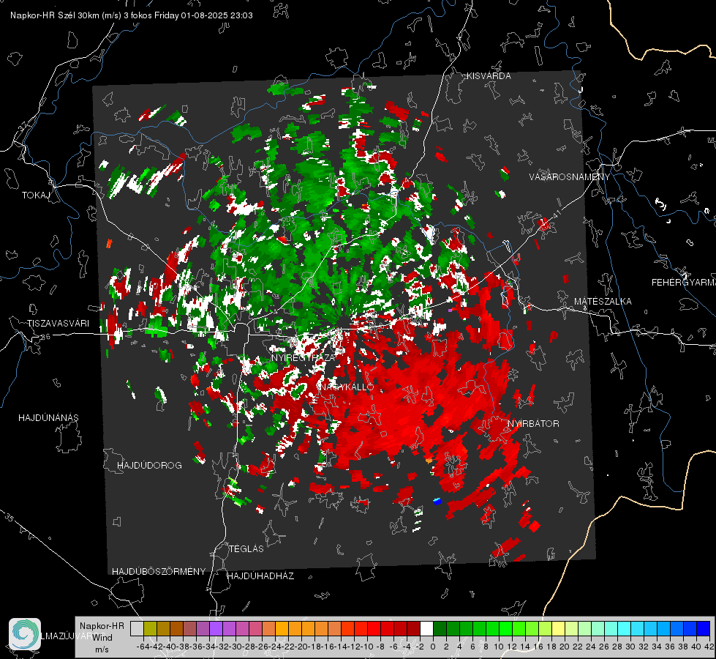Click the HAJDÚHADHÁZ town label
Screen dimensions: 716x659
pyautogui.click(x=260, y=576)
